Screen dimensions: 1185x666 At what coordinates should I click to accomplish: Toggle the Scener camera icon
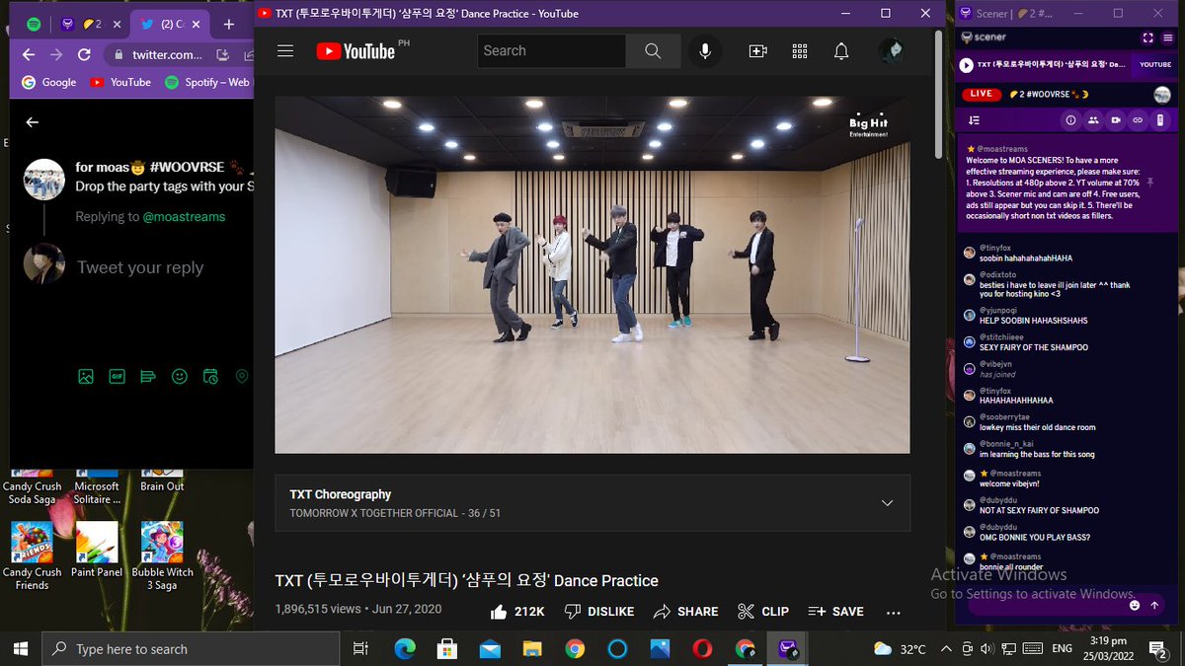click(1116, 120)
